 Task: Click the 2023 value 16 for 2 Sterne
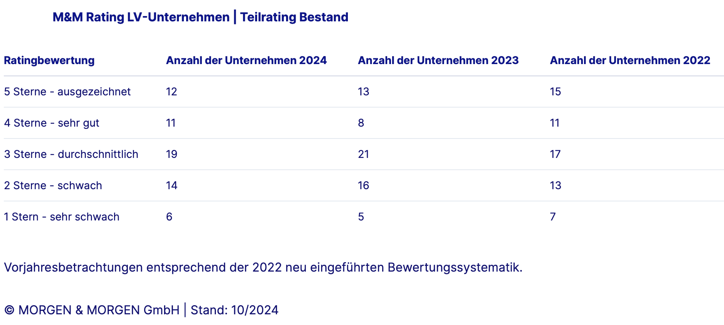click(364, 185)
